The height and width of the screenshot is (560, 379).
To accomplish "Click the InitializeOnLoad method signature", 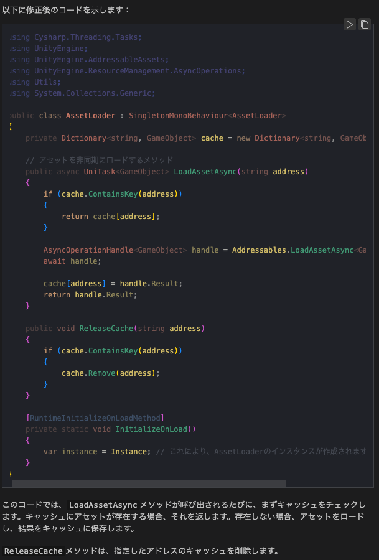I will click(111, 429).
